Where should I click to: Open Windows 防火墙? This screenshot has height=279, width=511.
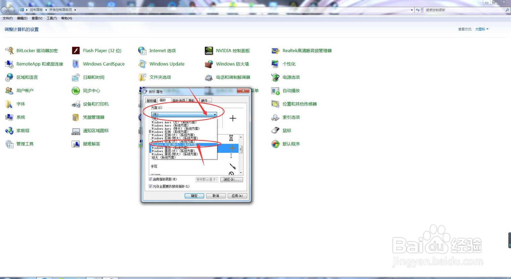(227, 64)
